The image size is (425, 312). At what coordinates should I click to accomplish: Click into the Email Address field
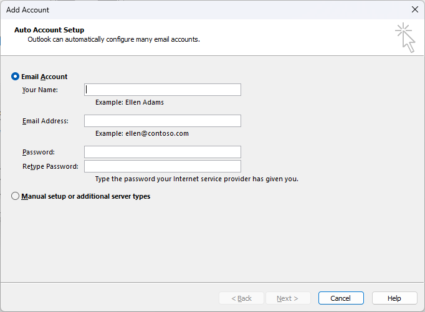tap(162, 121)
